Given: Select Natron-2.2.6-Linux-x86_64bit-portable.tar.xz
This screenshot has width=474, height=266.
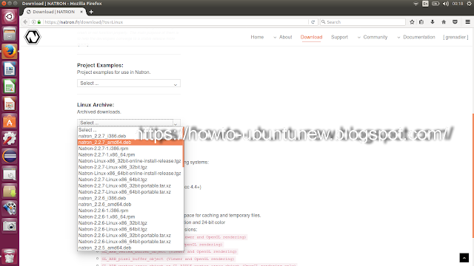Looking at the screenshot, I should point(130,242).
